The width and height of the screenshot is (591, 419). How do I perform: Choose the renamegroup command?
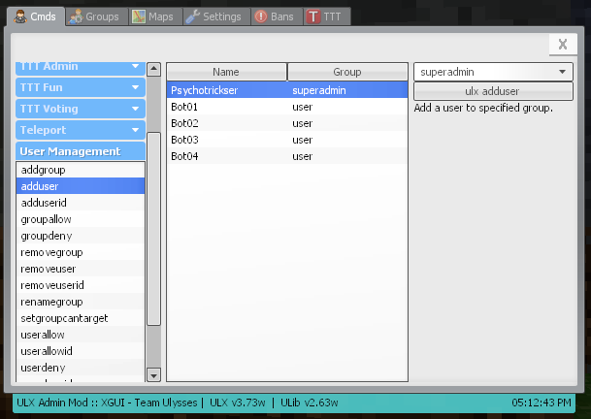click(x=81, y=302)
